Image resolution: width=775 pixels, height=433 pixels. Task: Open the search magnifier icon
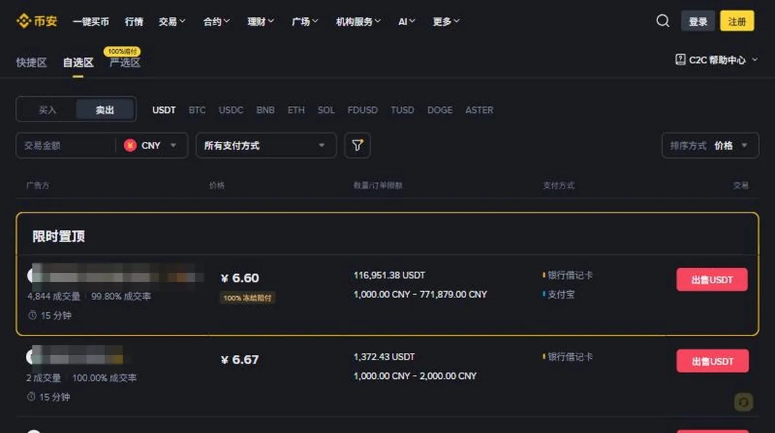pos(663,21)
